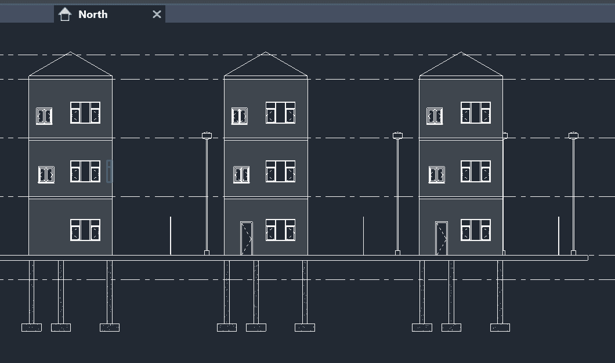
Task: Select short vertical post between middle and right buildings
Action: tap(364, 236)
